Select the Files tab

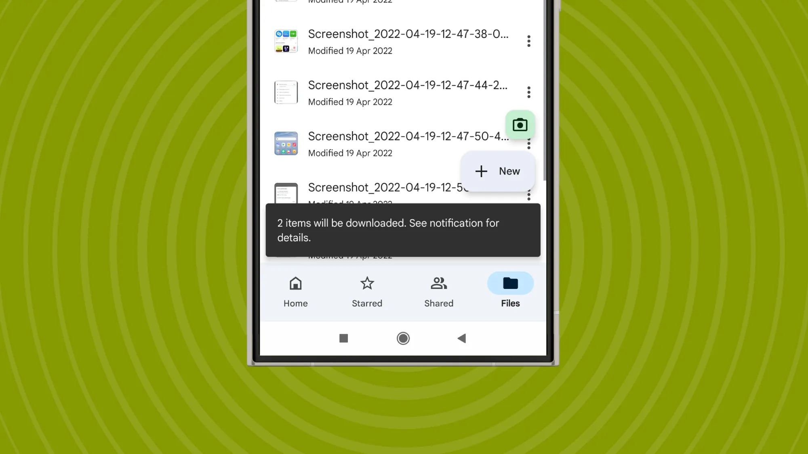[x=510, y=291]
